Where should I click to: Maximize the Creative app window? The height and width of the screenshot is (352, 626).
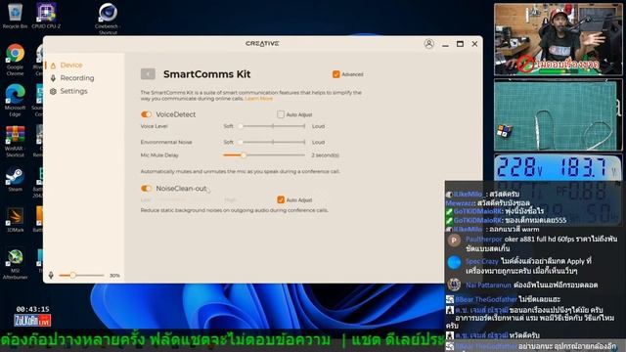point(460,44)
